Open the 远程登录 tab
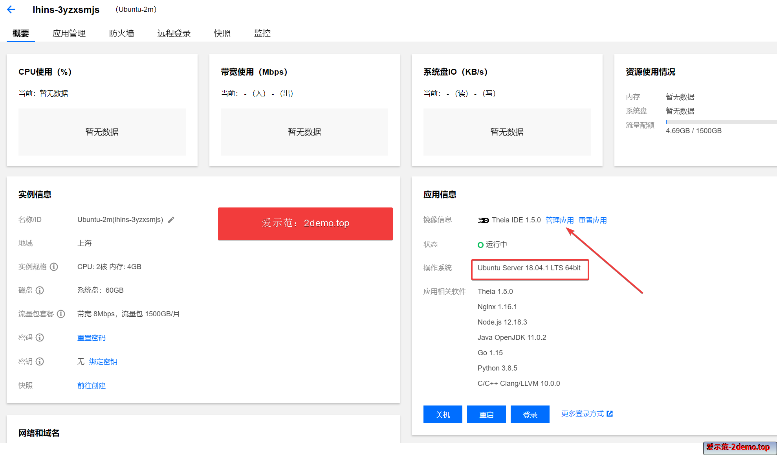The image size is (777, 455). click(174, 33)
